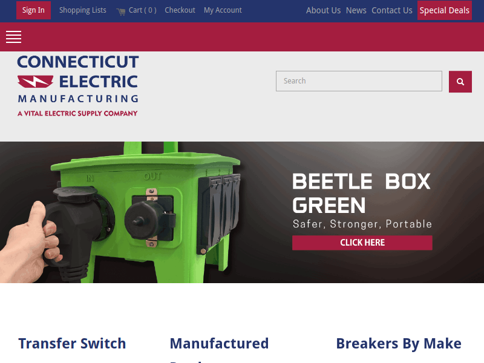Open About Us page
484x363 pixels.
click(x=323, y=10)
